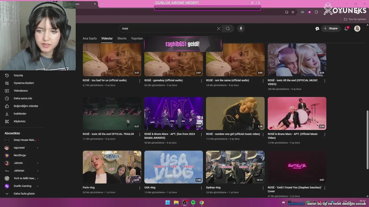Click into the YouTube search field
Image resolution: width=369 pixels, height=207 pixels.
(x=169, y=28)
